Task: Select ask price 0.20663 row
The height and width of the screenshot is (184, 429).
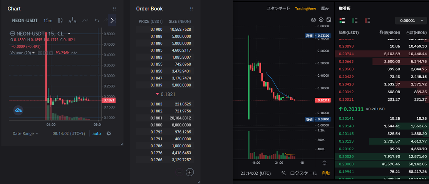Action: click(x=382, y=61)
